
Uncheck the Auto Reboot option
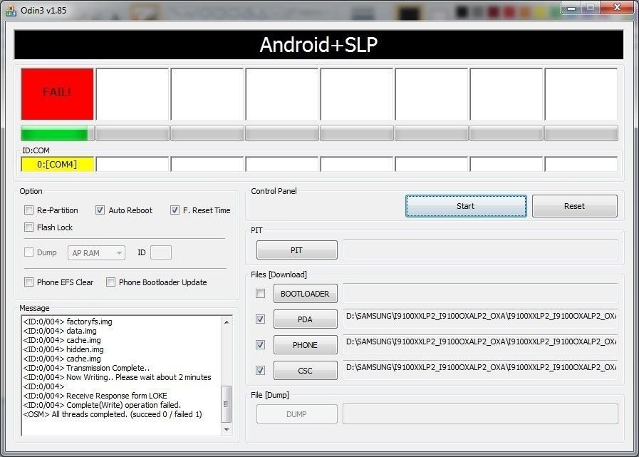100,210
